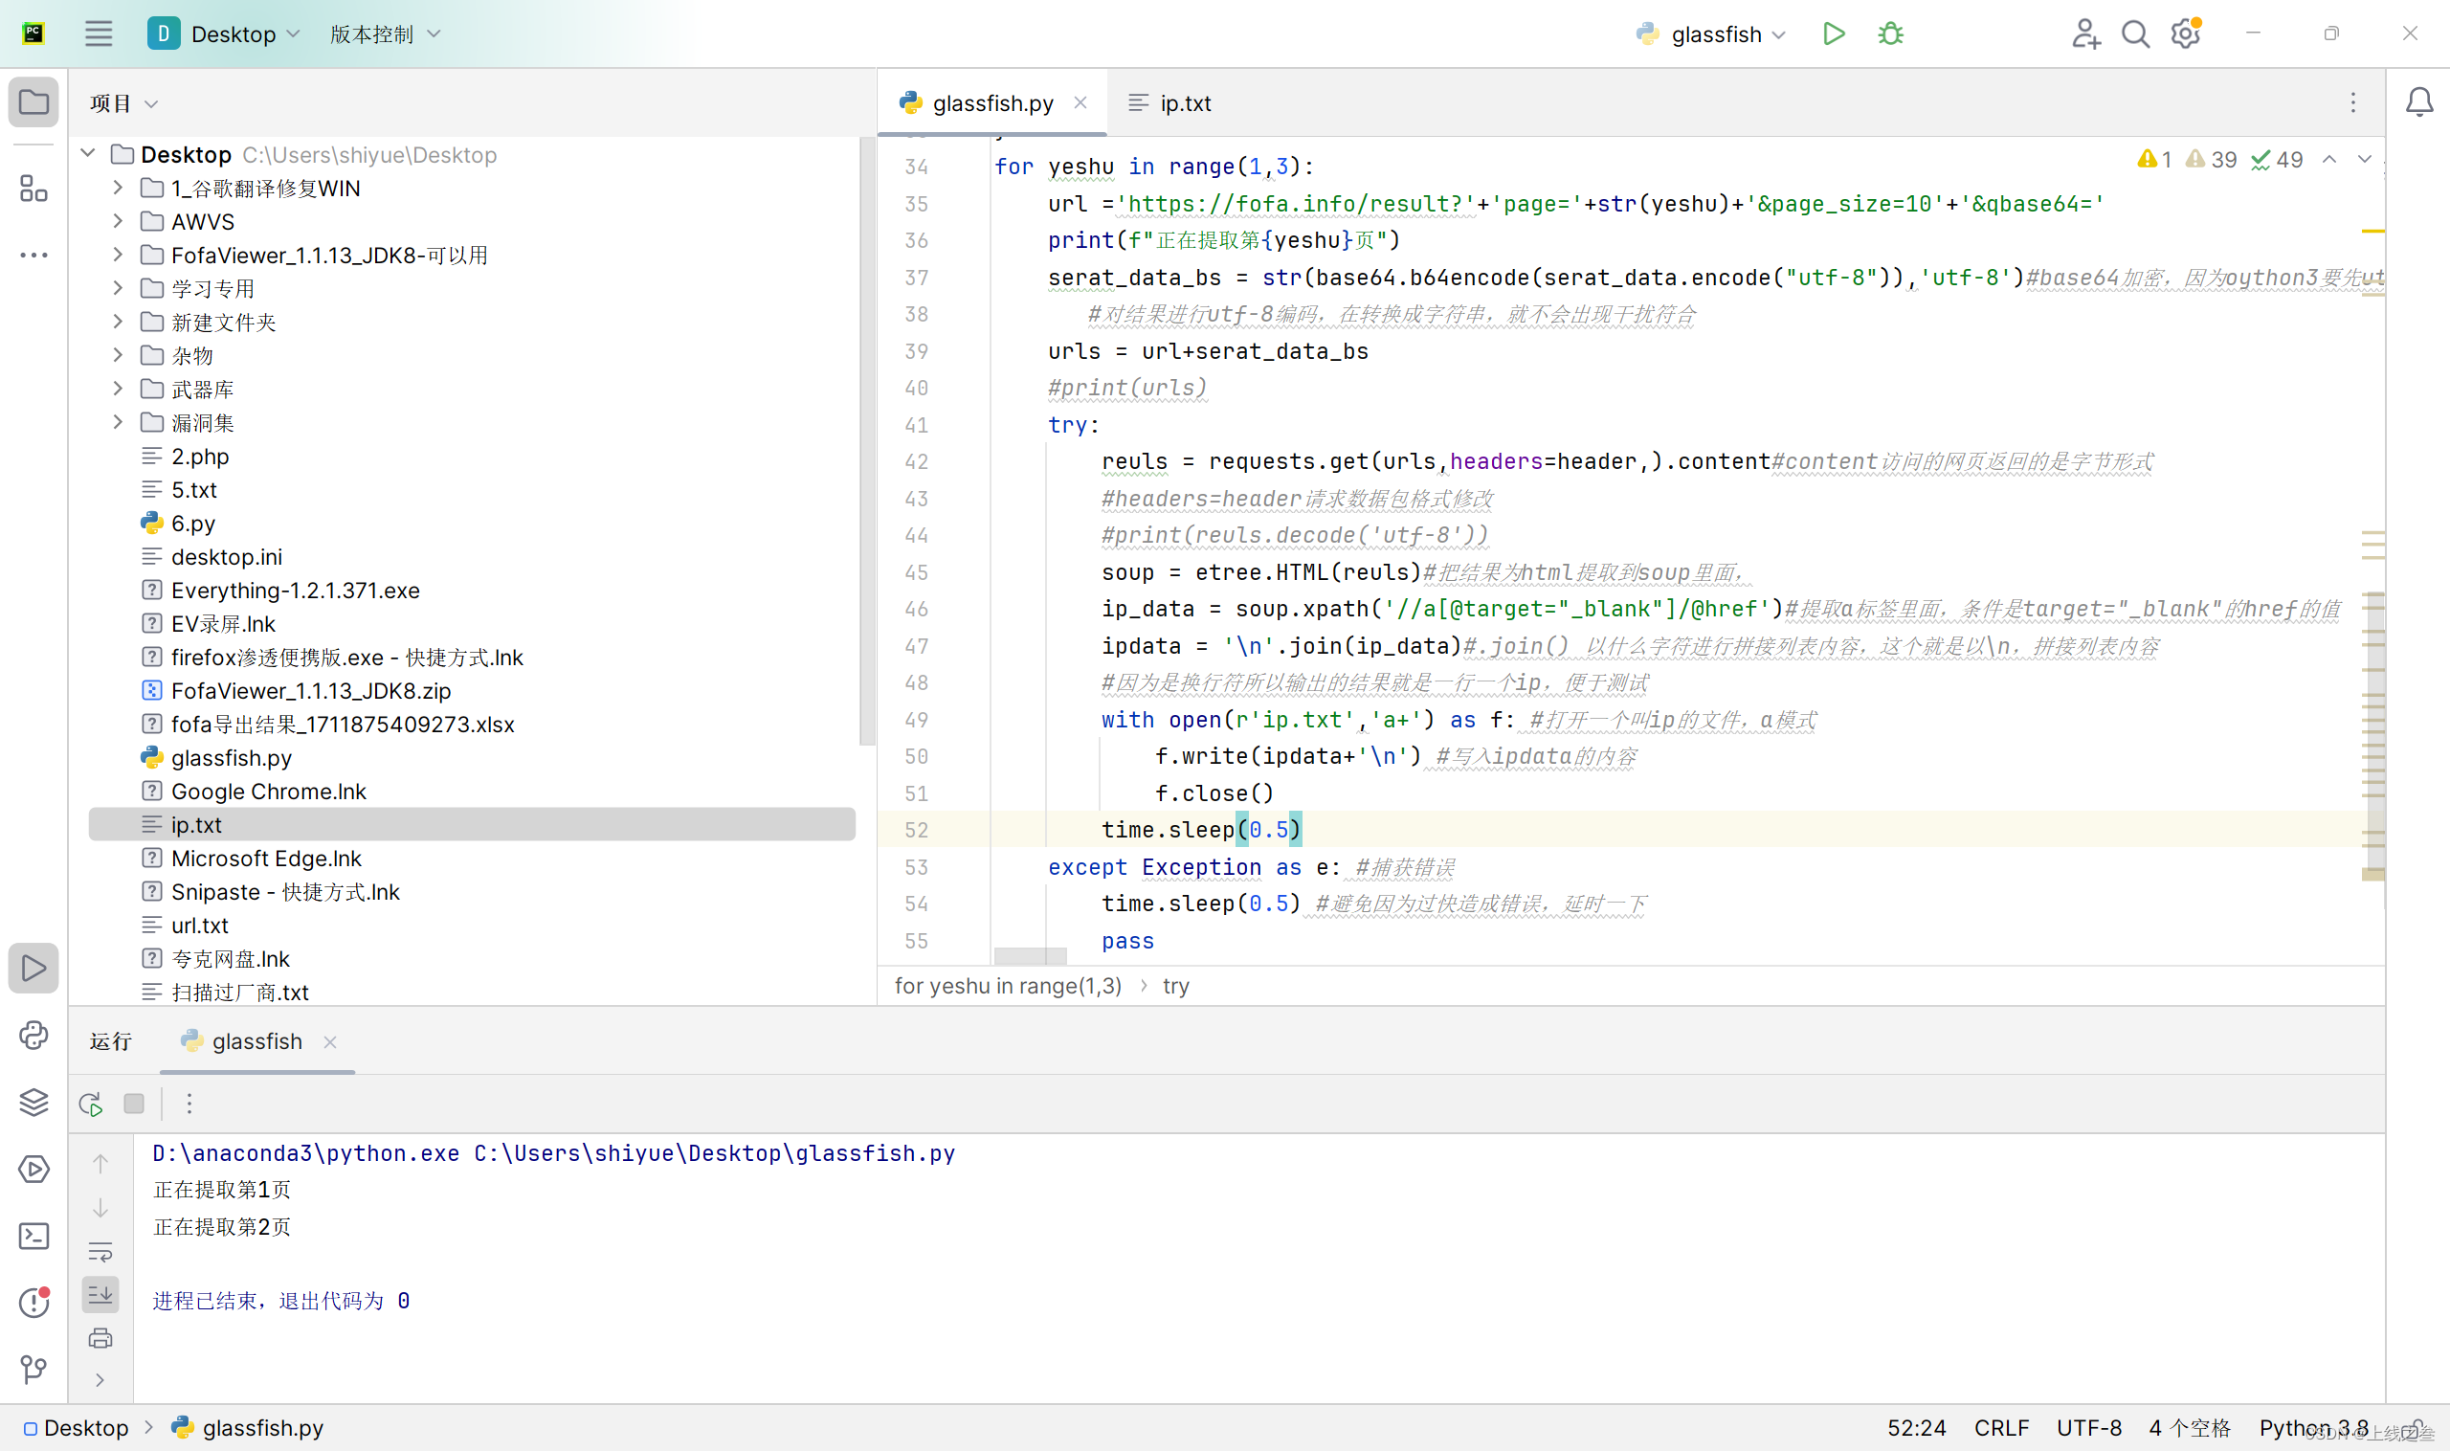This screenshot has width=2450, height=1451.
Task: Expand the AWVS folder
Action: (x=118, y=222)
